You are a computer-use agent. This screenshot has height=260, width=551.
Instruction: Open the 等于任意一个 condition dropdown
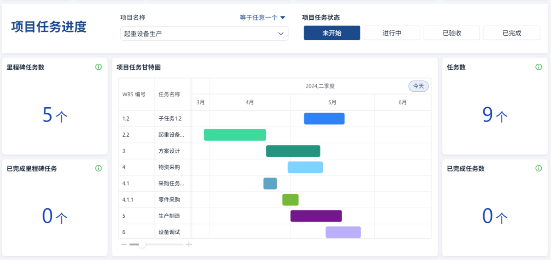point(262,18)
